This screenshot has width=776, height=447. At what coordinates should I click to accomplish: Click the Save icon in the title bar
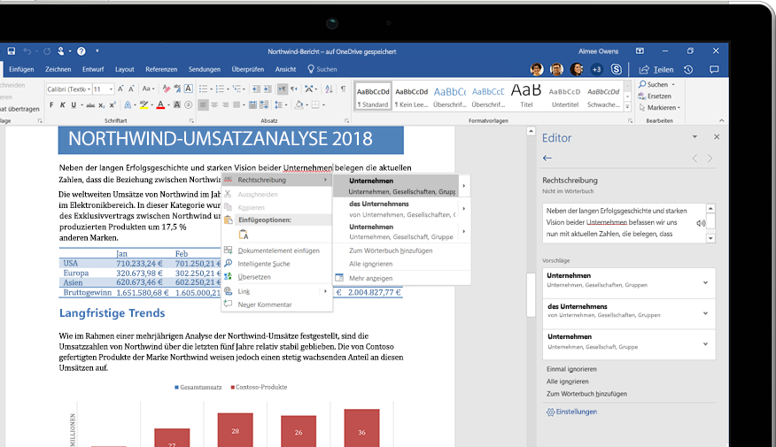[x=11, y=51]
